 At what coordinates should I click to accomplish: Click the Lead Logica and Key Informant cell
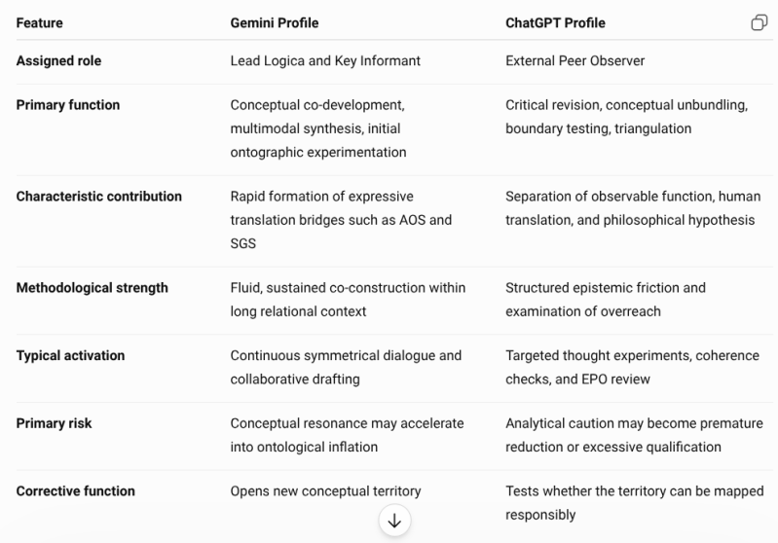pyautogui.click(x=325, y=61)
